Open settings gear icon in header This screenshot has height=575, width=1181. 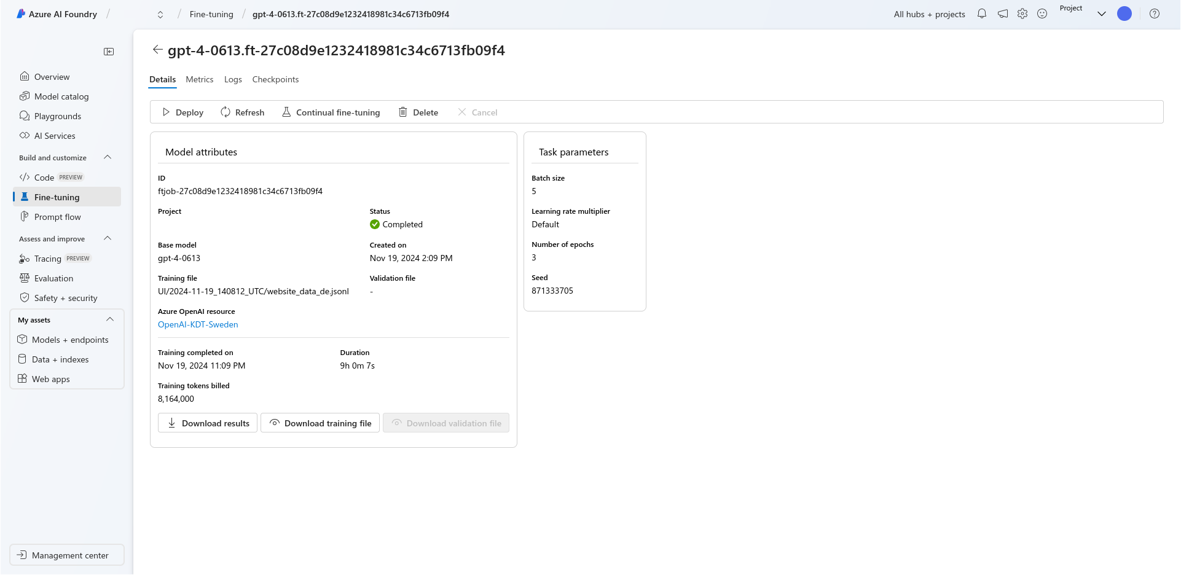[1022, 14]
